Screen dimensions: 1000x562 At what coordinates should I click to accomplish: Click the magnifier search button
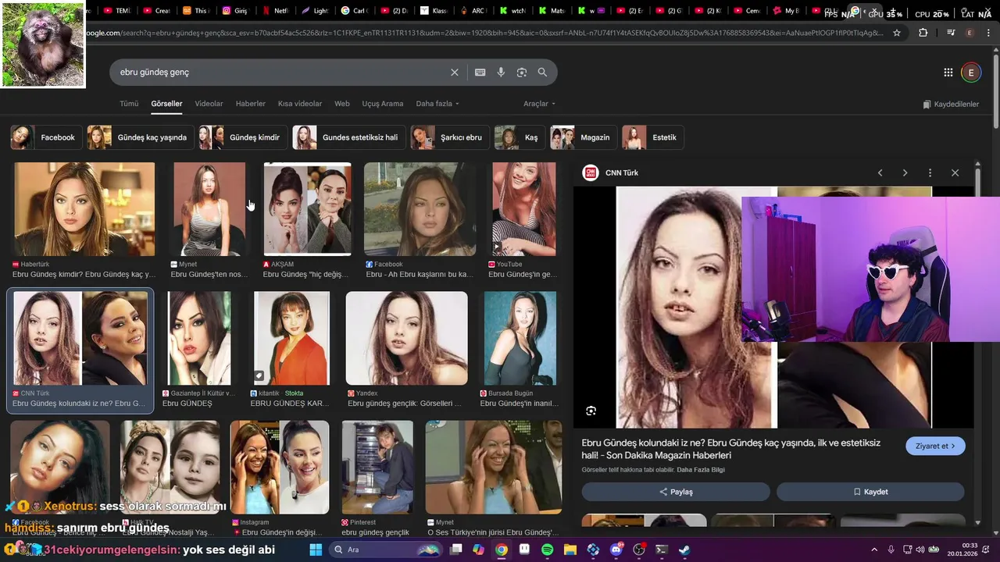(542, 72)
